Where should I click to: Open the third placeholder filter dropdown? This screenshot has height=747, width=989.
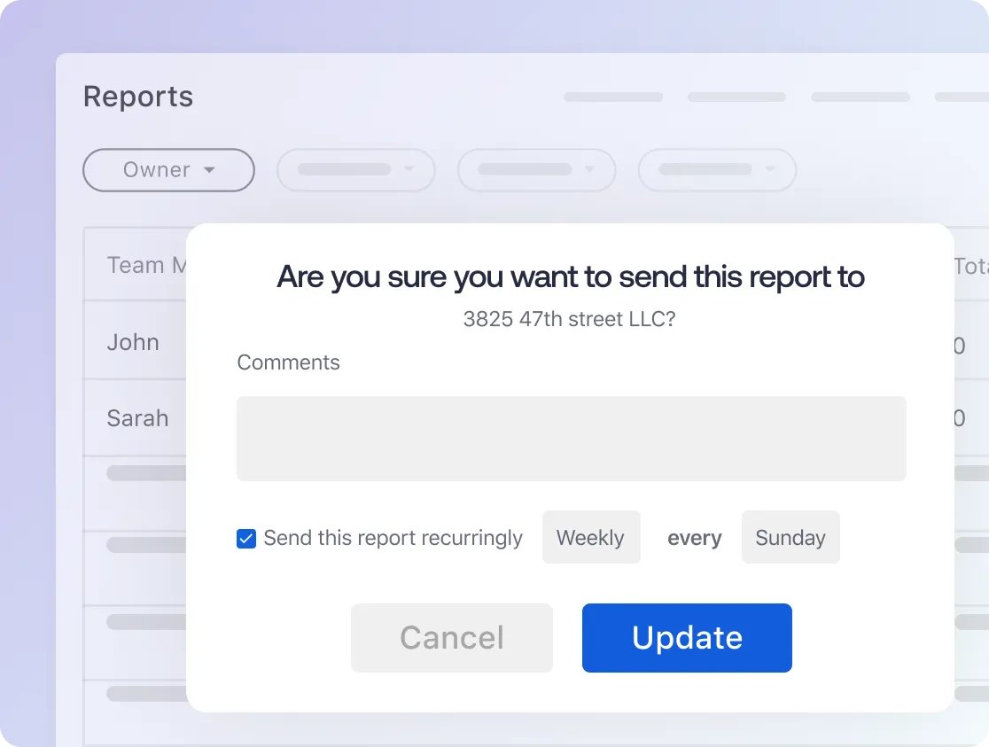tap(536, 170)
